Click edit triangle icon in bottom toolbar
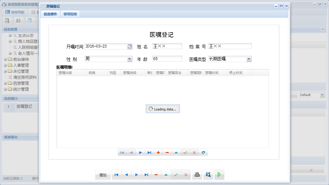Image resolution: width=329 pixels, height=185 pixels. coord(166,175)
